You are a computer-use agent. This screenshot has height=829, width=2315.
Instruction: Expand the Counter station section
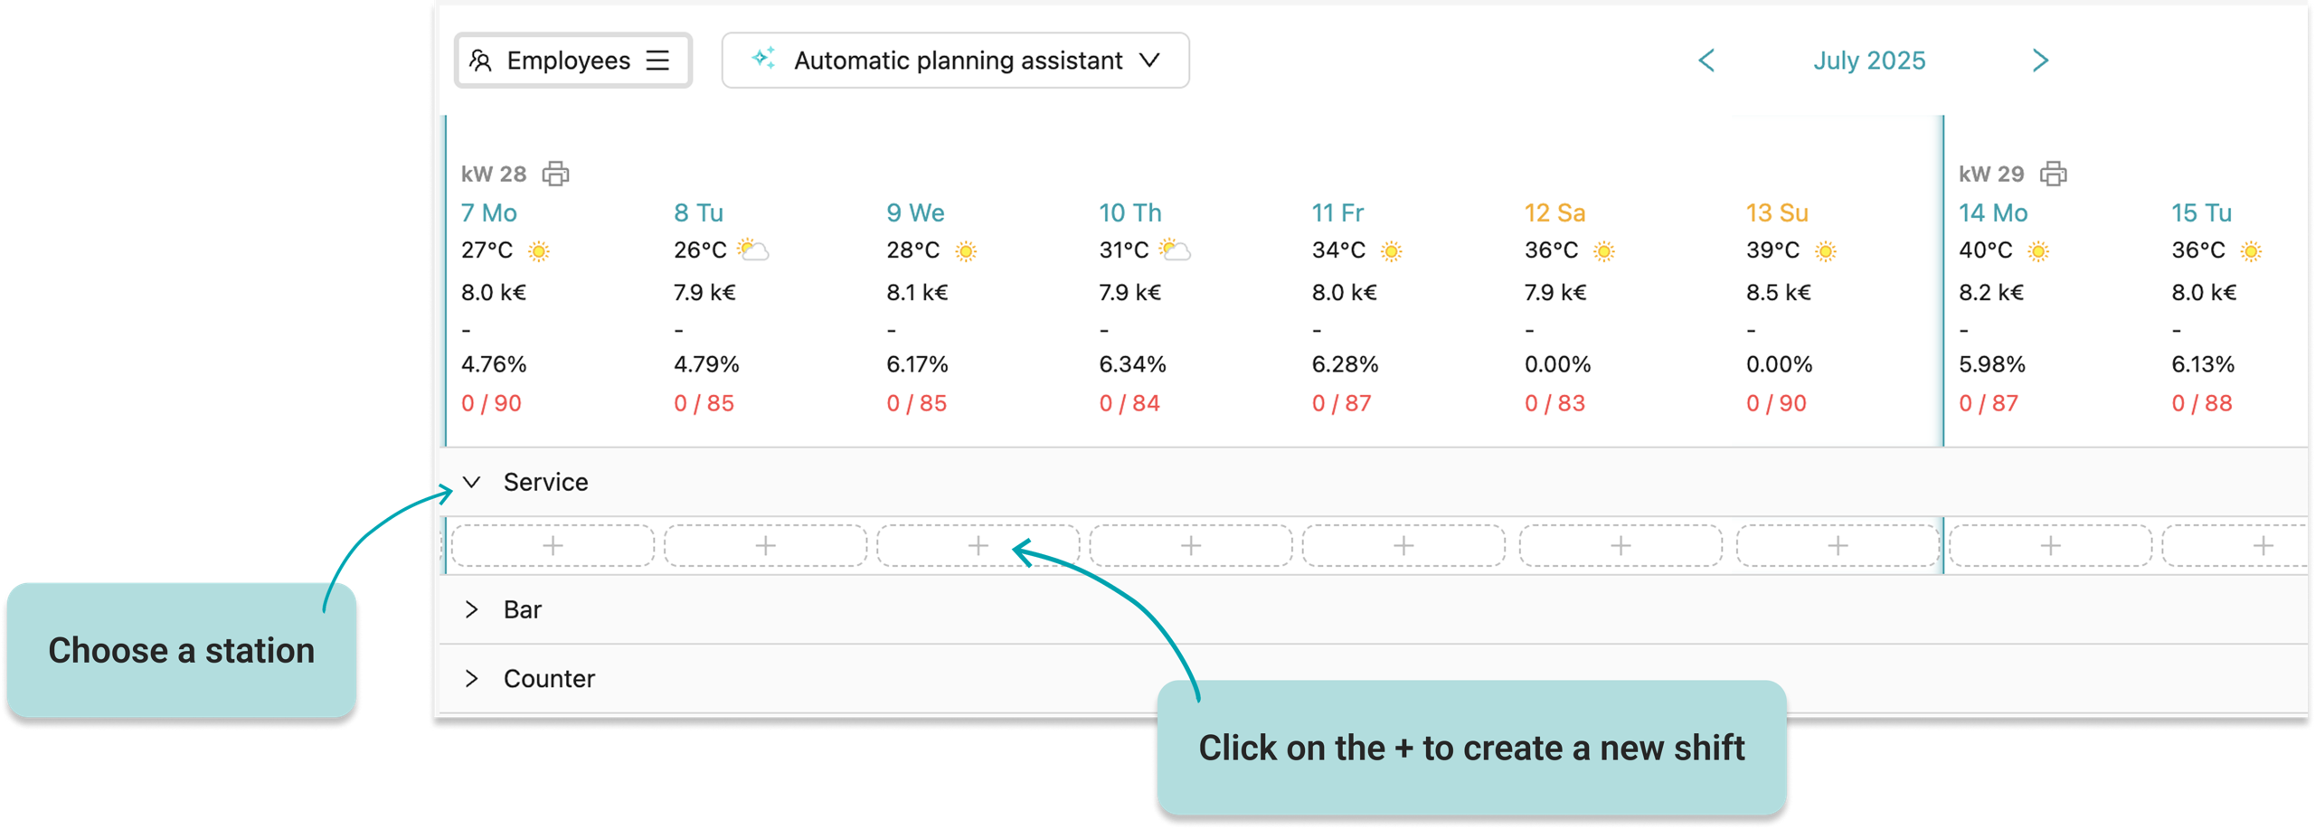[x=472, y=679]
